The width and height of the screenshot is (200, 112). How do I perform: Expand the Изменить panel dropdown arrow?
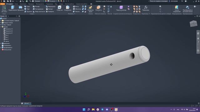pyautogui.click(x=75, y=14)
